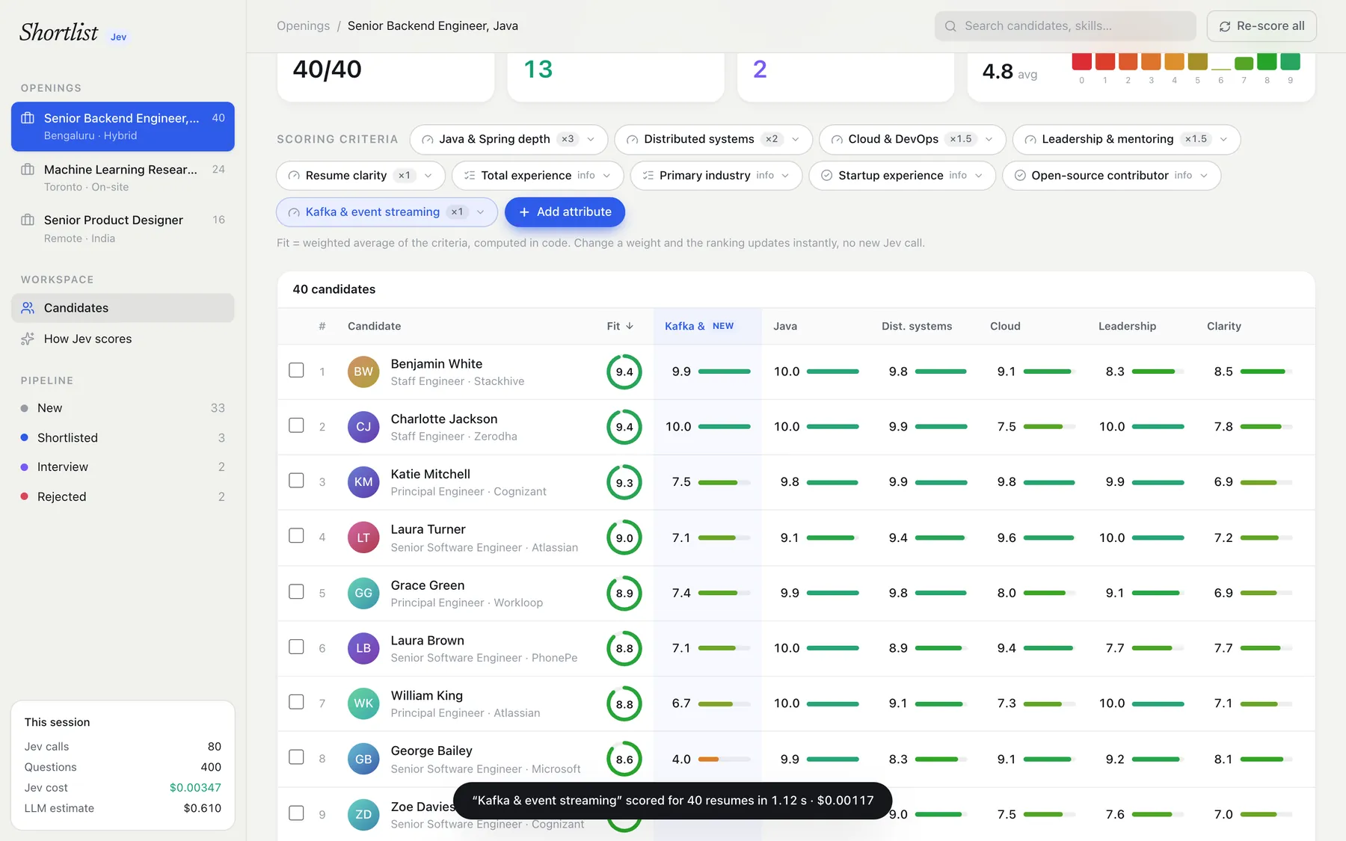This screenshot has width=1346, height=841.
Task: Click the plus icon in Add attribute
Action: [x=524, y=212]
